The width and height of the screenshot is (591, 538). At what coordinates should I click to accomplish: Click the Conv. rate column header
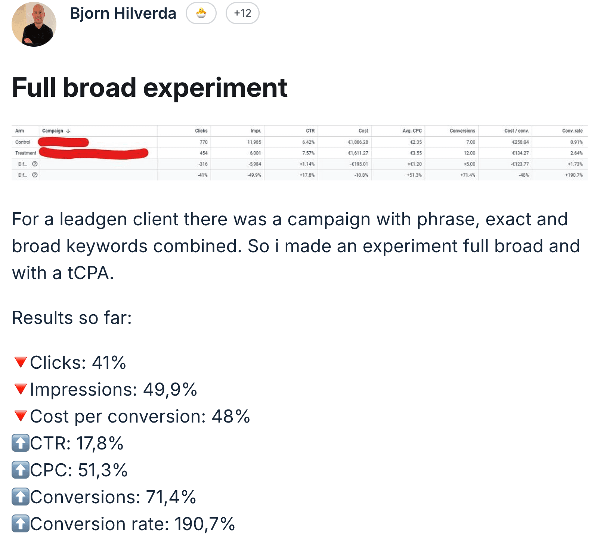point(573,131)
